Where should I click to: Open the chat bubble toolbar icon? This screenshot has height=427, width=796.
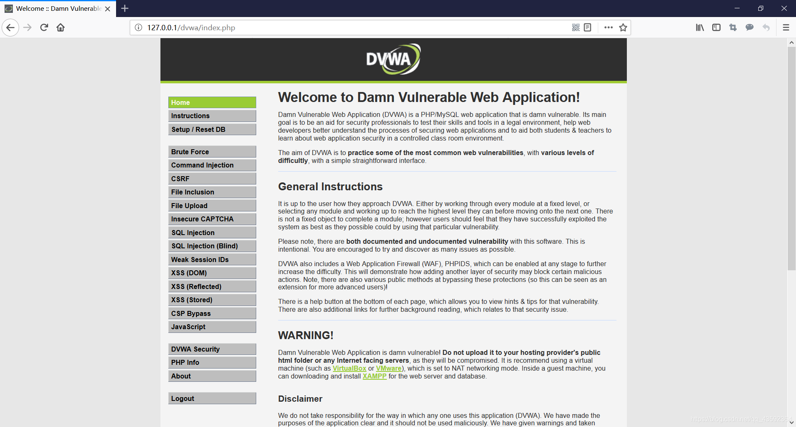pos(750,28)
